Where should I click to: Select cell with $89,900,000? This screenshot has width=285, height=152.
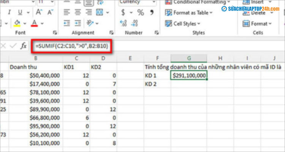pos(36,109)
